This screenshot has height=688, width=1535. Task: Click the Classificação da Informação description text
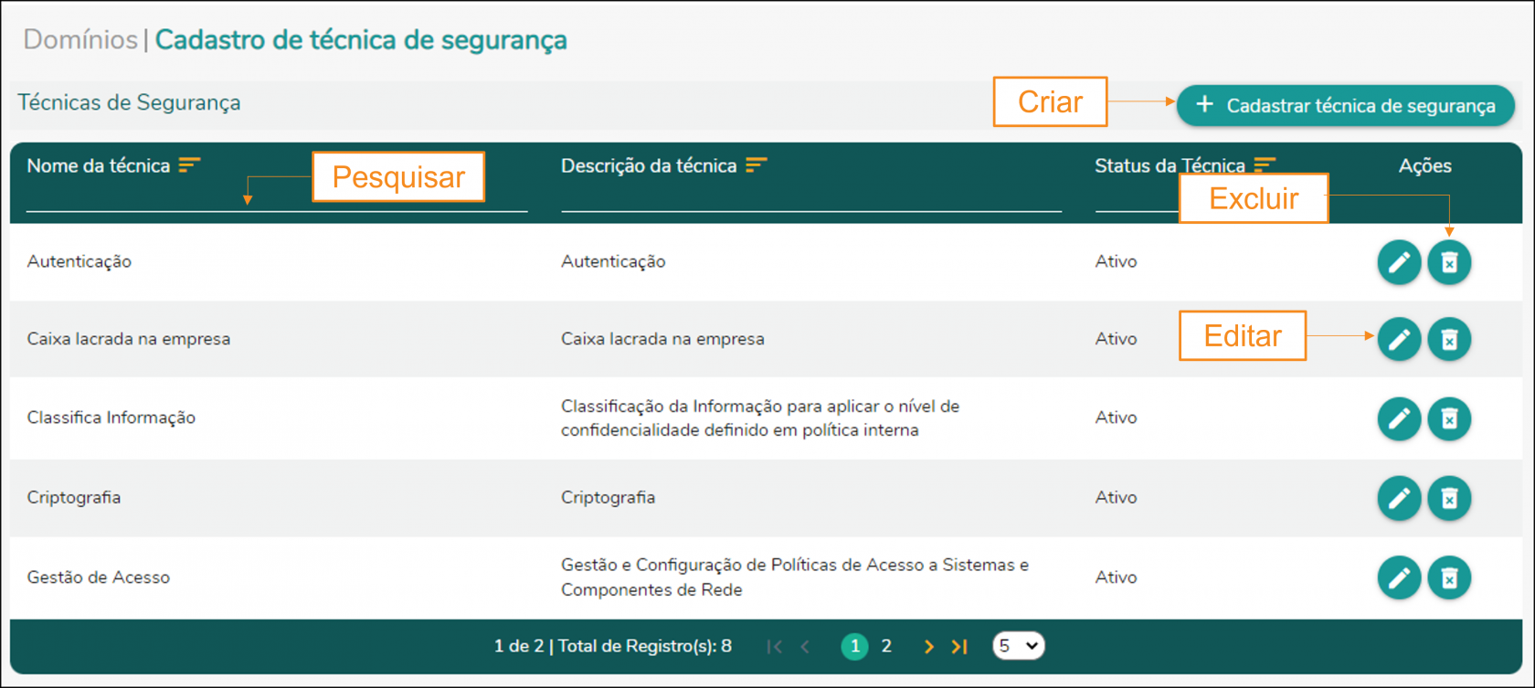pos(760,418)
